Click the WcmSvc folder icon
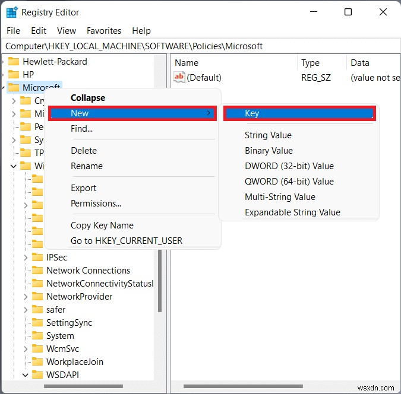This screenshot has width=401, height=394. tap(37, 348)
